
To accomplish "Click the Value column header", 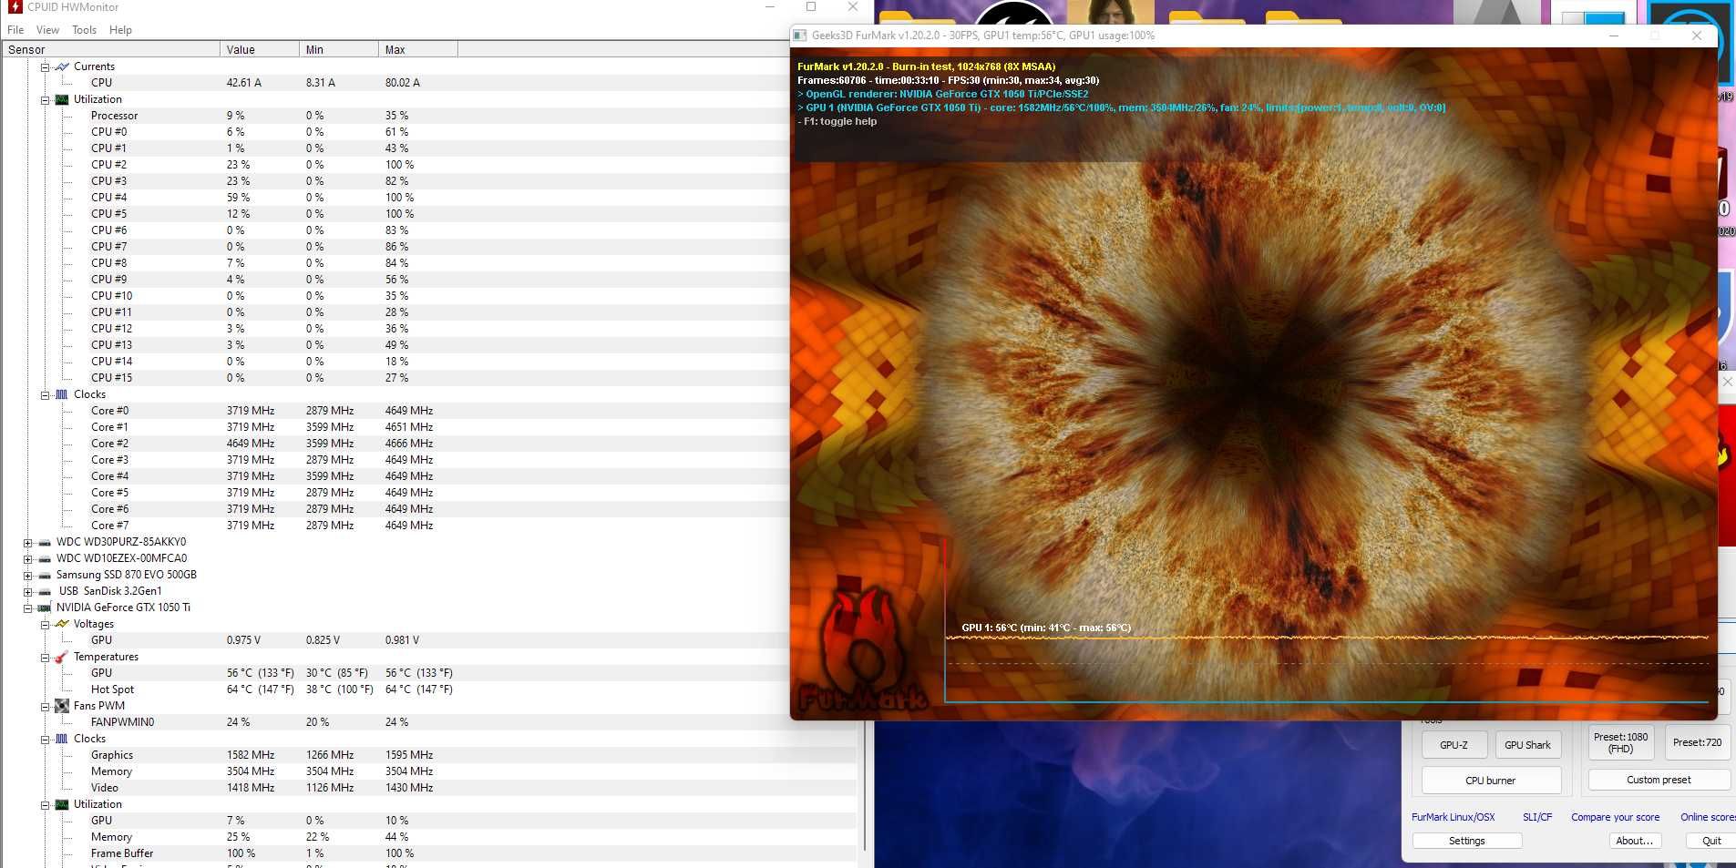I will 260,49.
